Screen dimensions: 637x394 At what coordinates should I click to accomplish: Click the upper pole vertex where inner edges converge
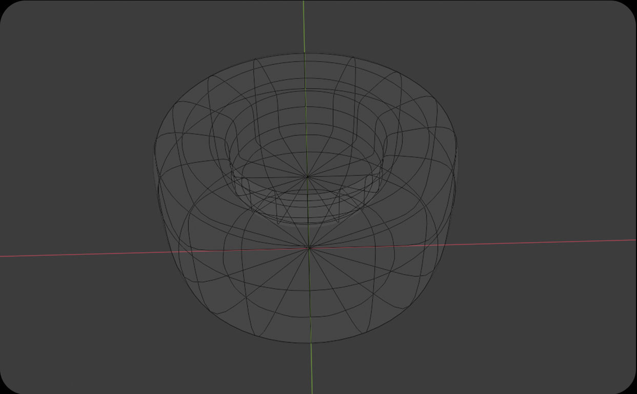(307, 176)
